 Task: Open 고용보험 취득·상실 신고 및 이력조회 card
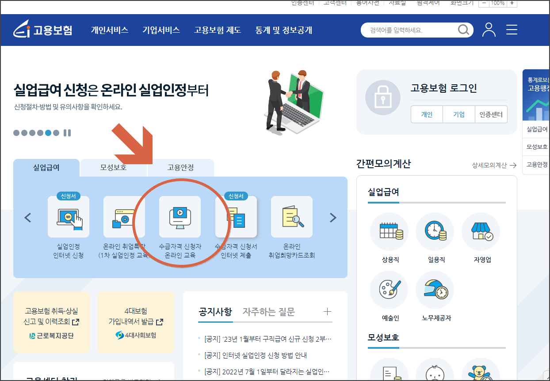tap(51, 322)
